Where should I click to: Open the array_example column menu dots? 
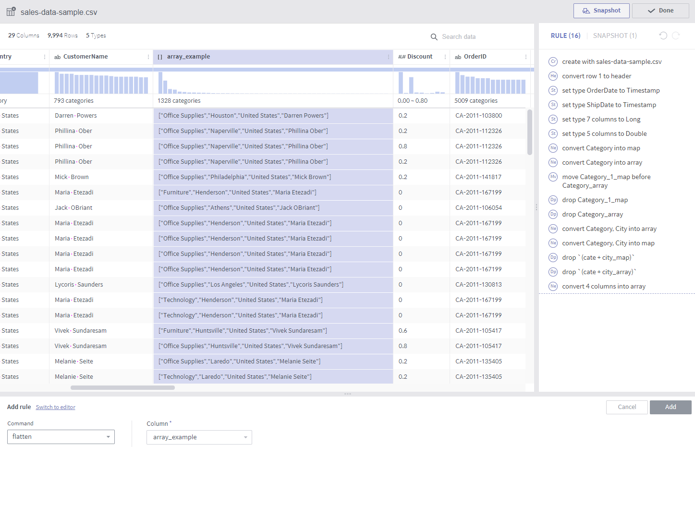point(389,57)
